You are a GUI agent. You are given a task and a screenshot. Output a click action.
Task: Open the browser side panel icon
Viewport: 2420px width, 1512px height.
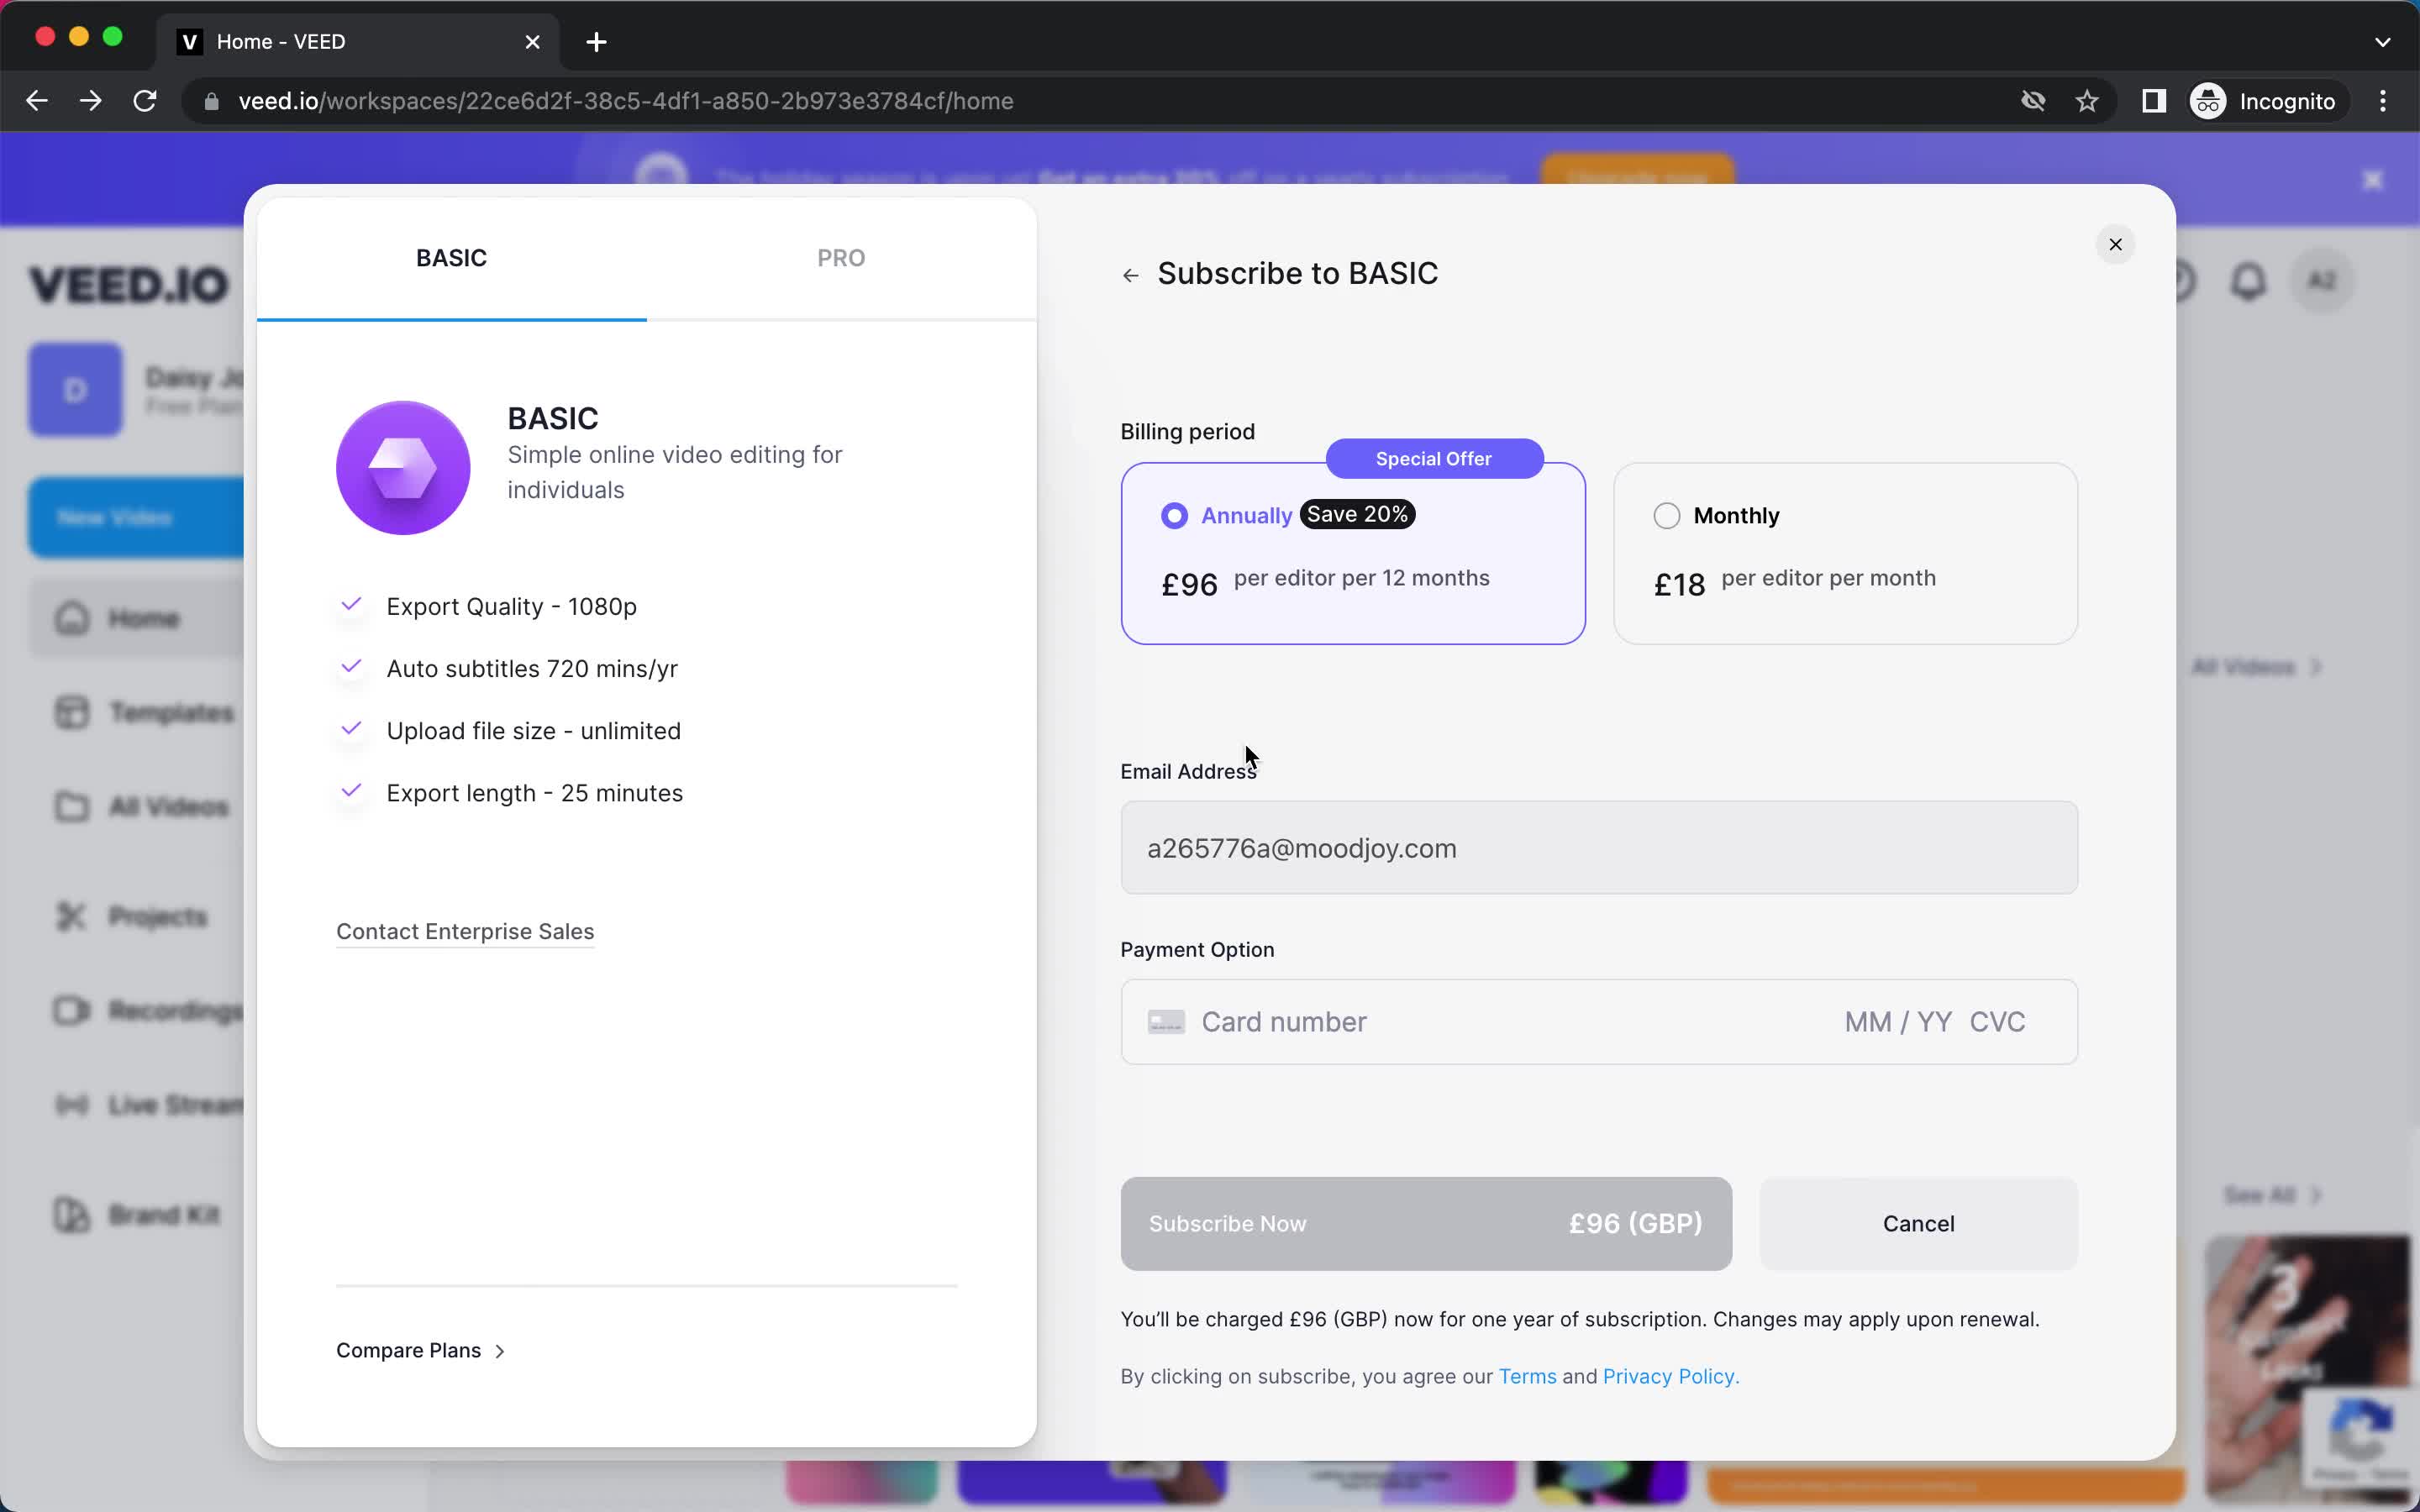pyautogui.click(x=2154, y=101)
